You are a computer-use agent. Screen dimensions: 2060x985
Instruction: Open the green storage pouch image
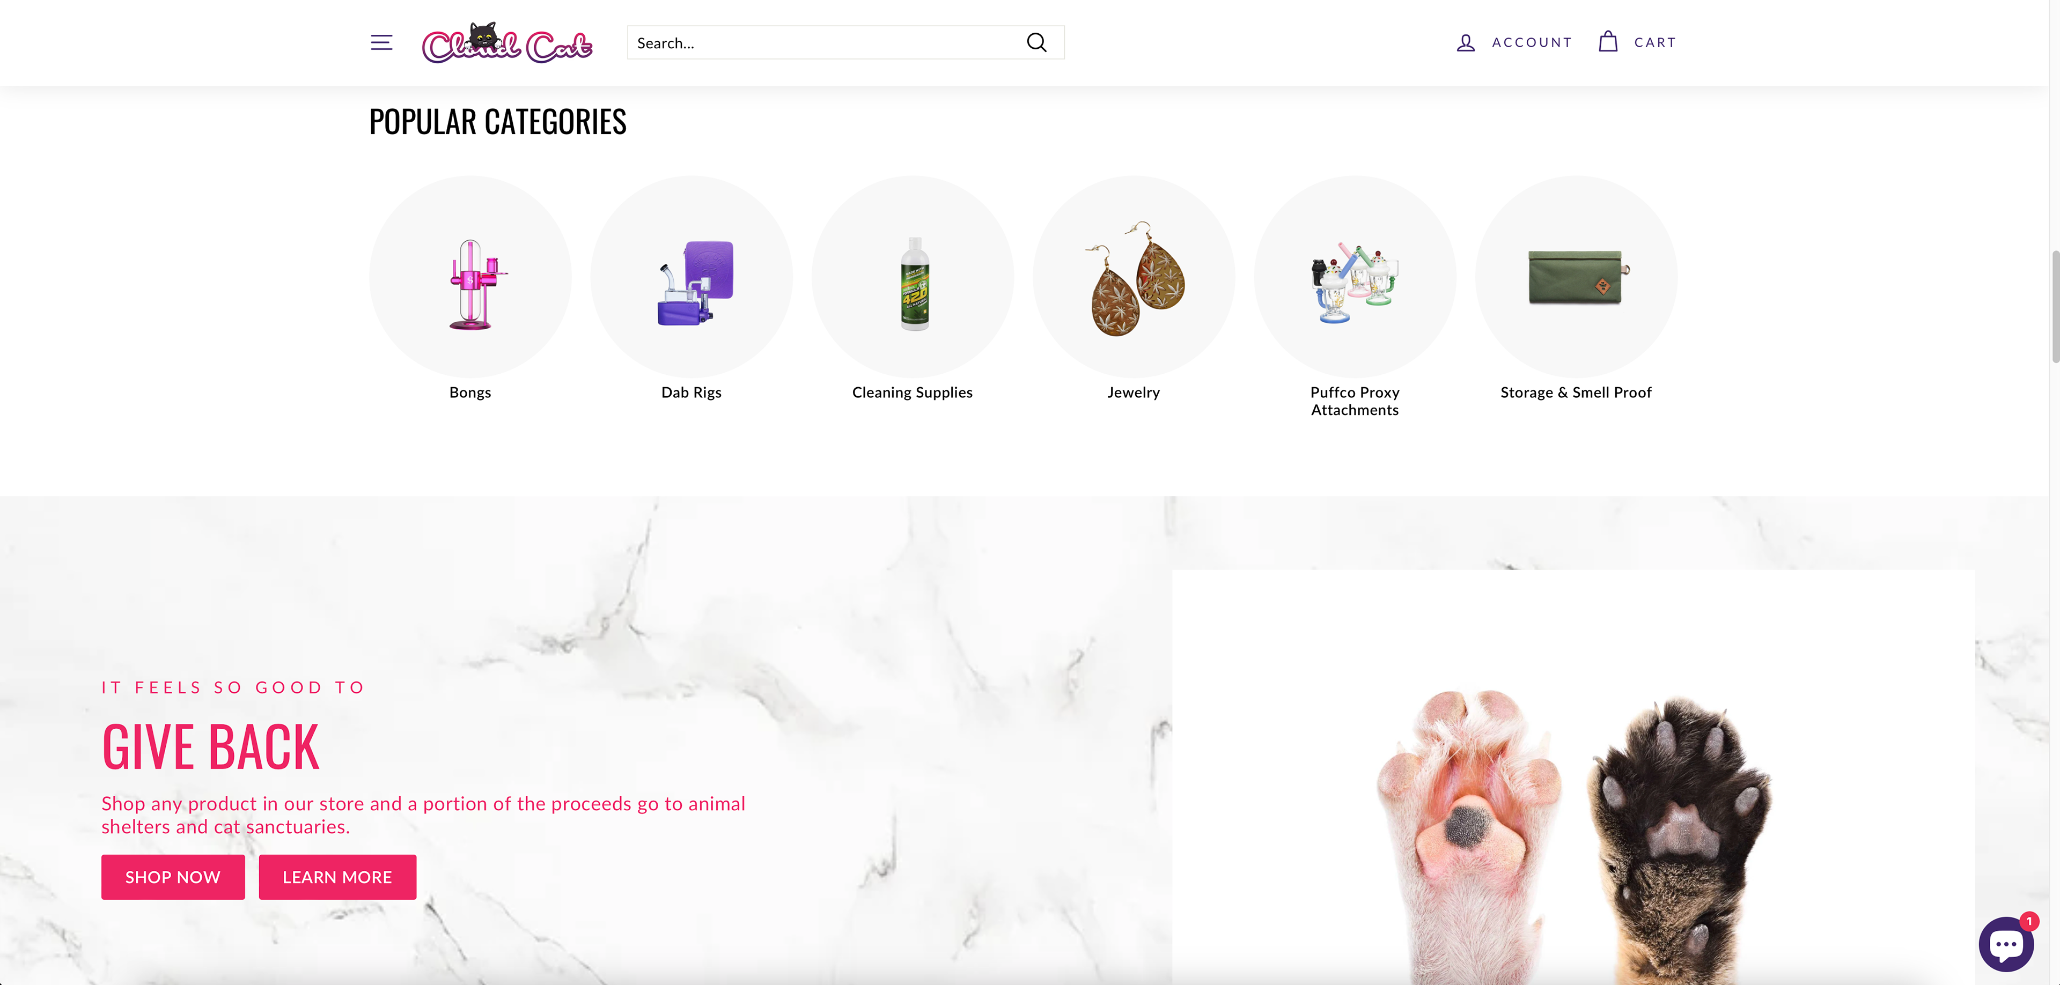(1576, 277)
